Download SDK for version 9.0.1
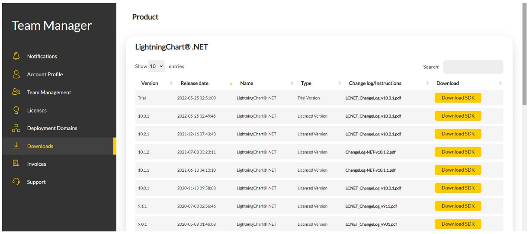 (458, 224)
